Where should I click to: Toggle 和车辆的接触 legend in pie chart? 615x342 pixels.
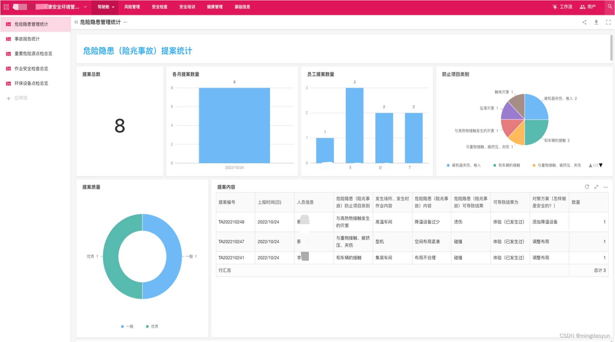(x=507, y=165)
